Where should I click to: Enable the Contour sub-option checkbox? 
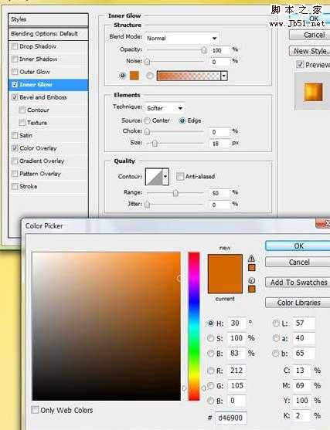click(22, 110)
